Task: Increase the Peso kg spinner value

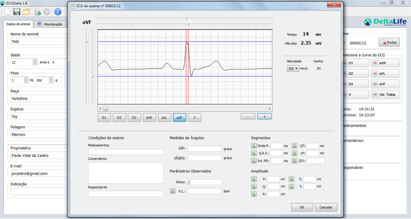Action: tap(26, 79)
